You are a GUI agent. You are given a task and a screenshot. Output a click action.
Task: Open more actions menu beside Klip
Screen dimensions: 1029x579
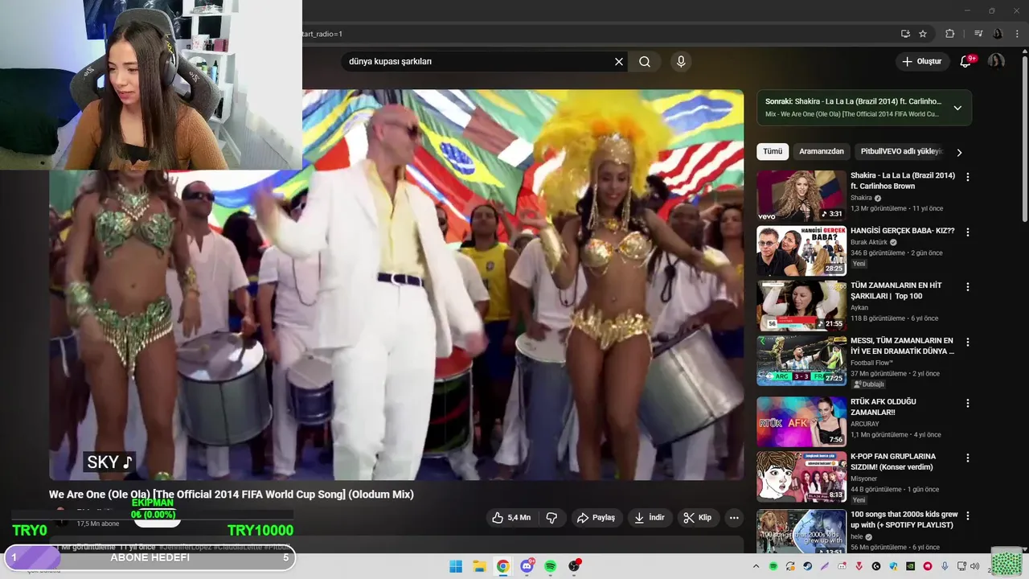coord(734,518)
